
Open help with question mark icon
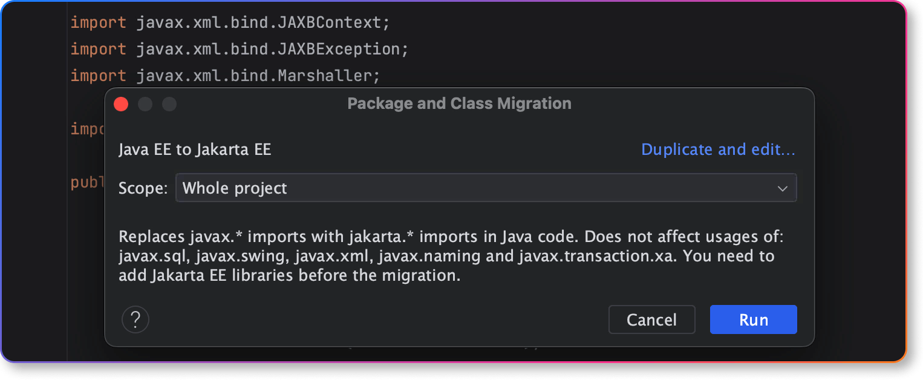pyautogui.click(x=135, y=319)
